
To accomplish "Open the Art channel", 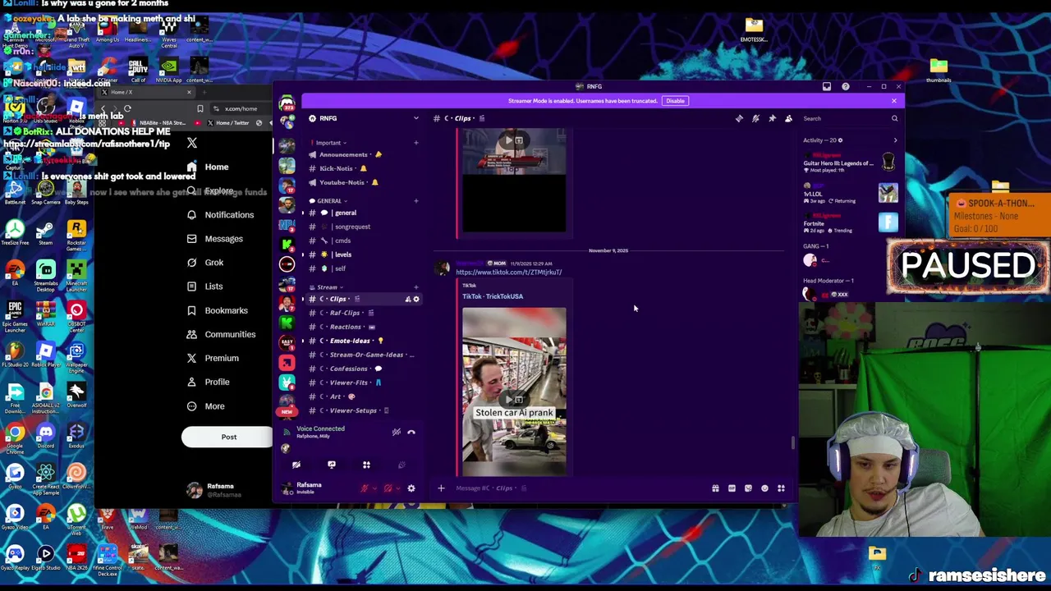I will (364, 396).
